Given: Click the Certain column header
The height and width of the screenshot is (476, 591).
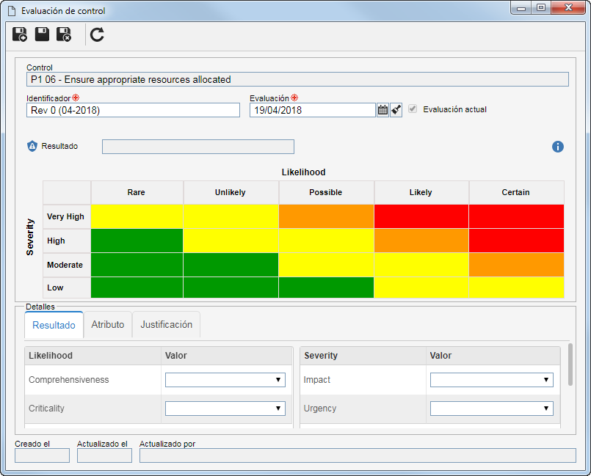Looking at the screenshot, I should tap(516, 192).
